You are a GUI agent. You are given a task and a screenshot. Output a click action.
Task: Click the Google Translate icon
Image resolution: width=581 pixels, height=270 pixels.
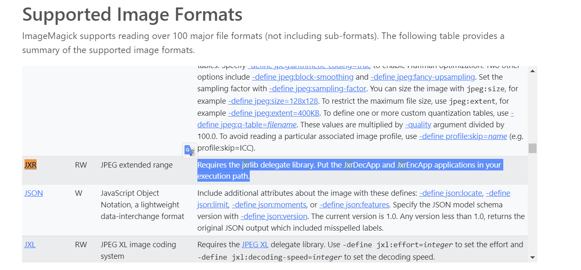[190, 151]
